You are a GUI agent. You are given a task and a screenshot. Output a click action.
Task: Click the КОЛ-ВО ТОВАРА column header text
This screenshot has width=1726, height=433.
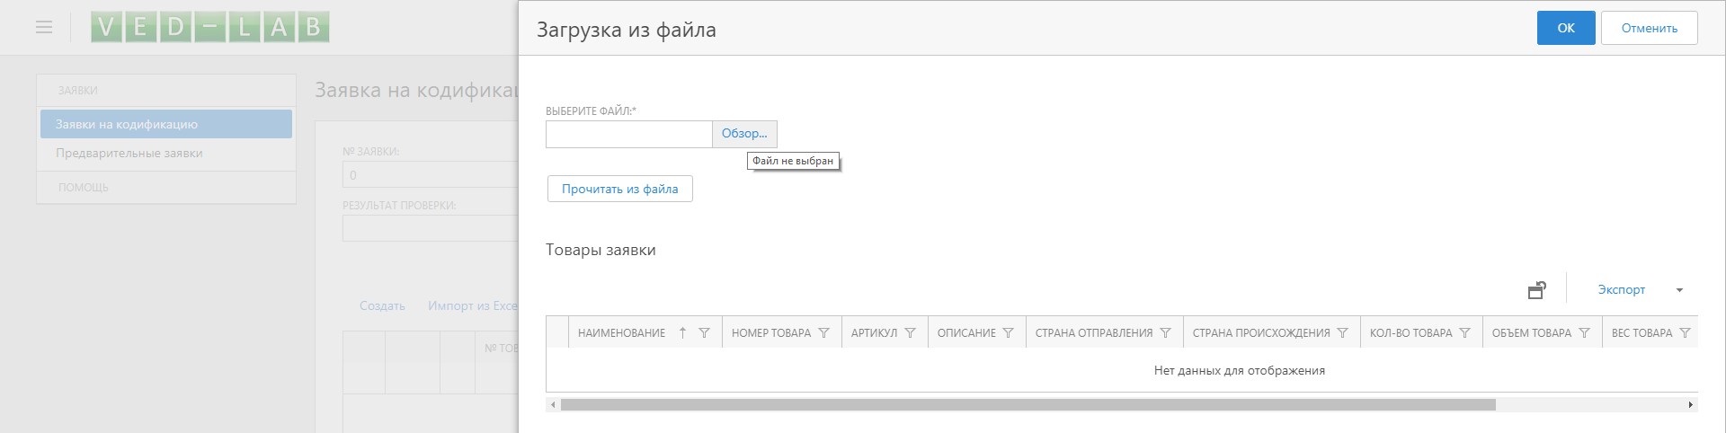pos(1411,333)
